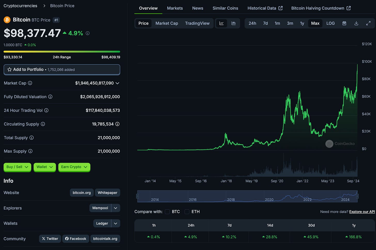Open the bitcointalk.org community link

pos(105,239)
